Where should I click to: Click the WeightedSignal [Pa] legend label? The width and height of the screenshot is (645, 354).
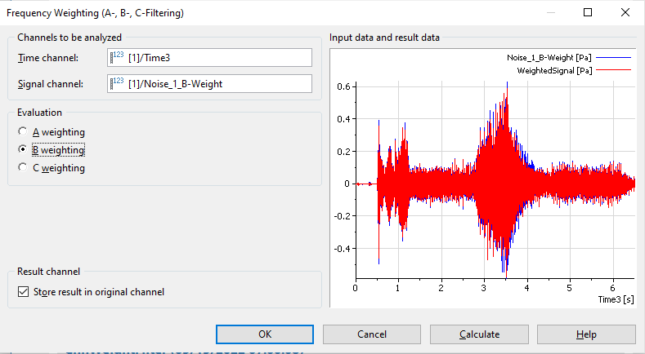555,71
